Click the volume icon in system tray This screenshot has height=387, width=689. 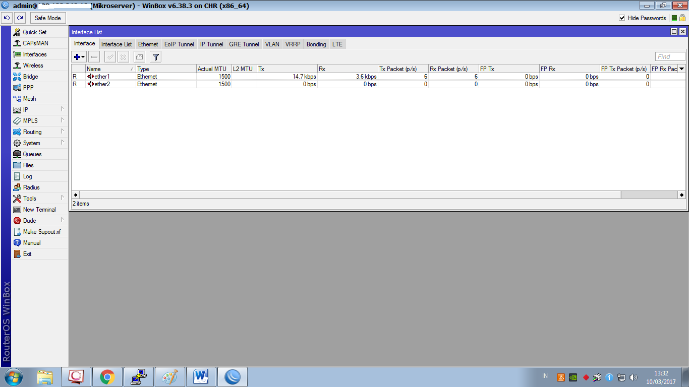pyautogui.click(x=634, y=377)
